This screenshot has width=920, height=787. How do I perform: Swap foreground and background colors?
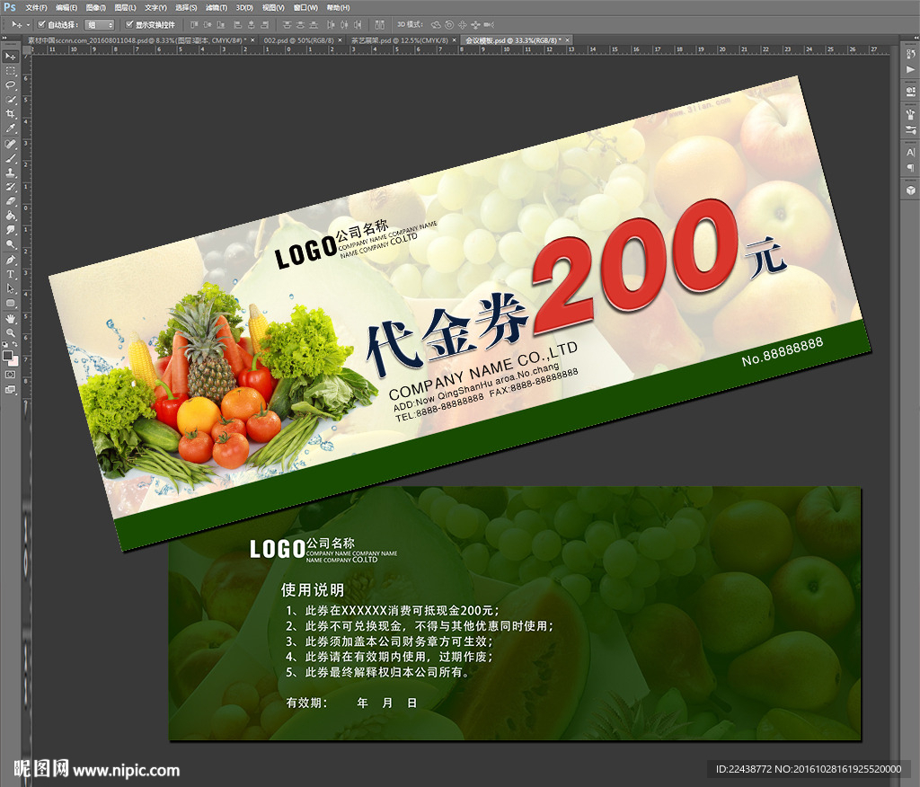[14, 344]
